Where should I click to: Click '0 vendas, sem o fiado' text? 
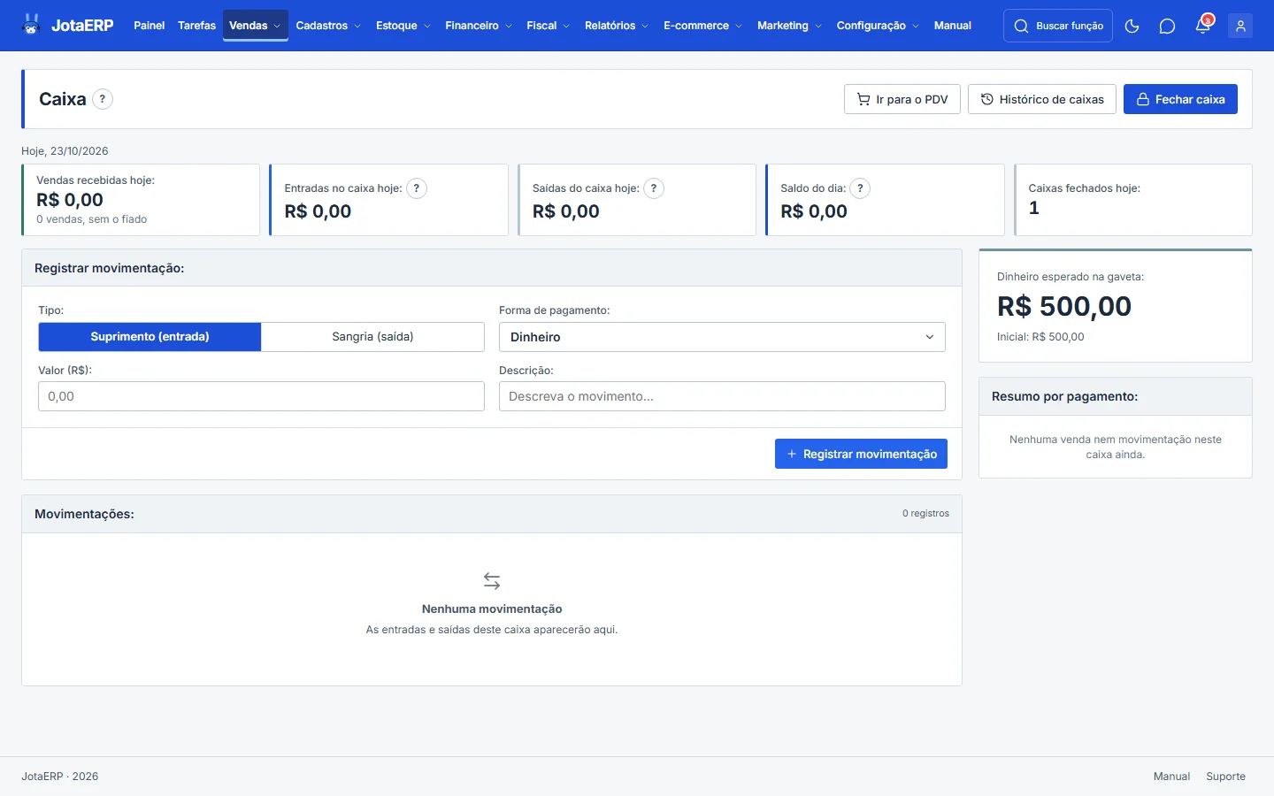tap(92, 219)
